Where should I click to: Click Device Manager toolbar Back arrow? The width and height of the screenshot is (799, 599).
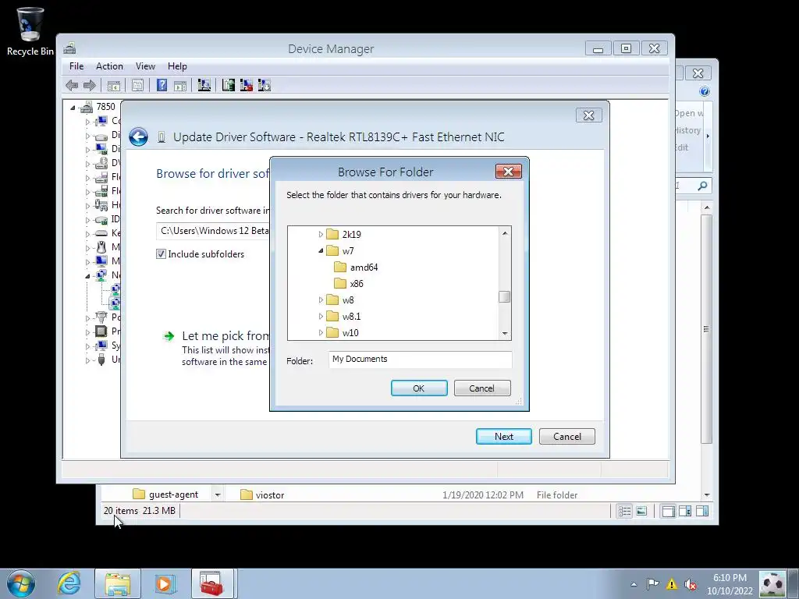point(71,86)
